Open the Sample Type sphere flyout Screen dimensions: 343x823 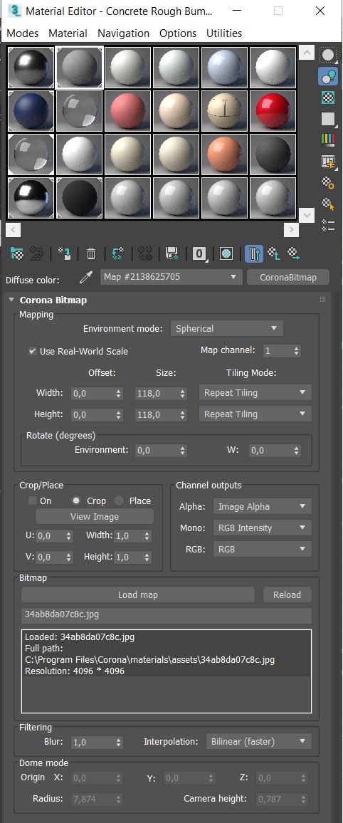pos(328,55)
